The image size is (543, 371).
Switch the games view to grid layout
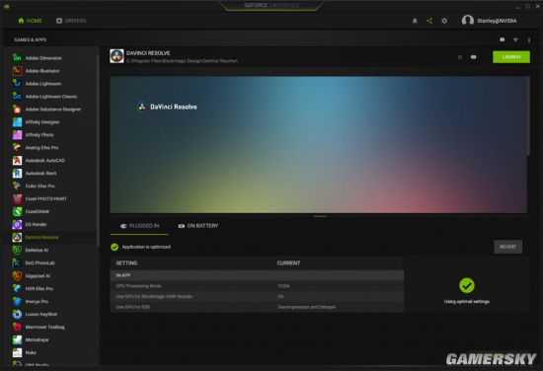coord(503,39)
